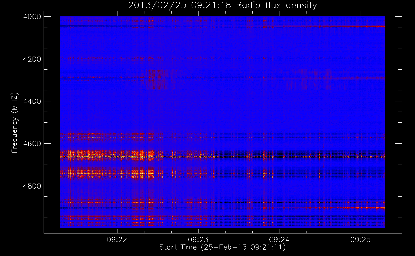The image size is (415, 256).
Task: Click the 'Start Time (25-Feb-13 09:21:11)' x-axis label
Action: click(x=222, y=247)
